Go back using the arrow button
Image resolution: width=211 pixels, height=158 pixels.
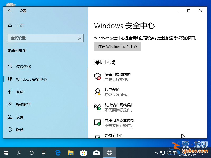point(9,11)
